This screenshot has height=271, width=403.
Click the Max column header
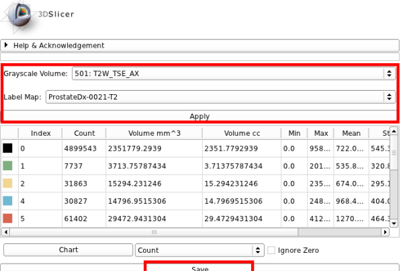320,133
